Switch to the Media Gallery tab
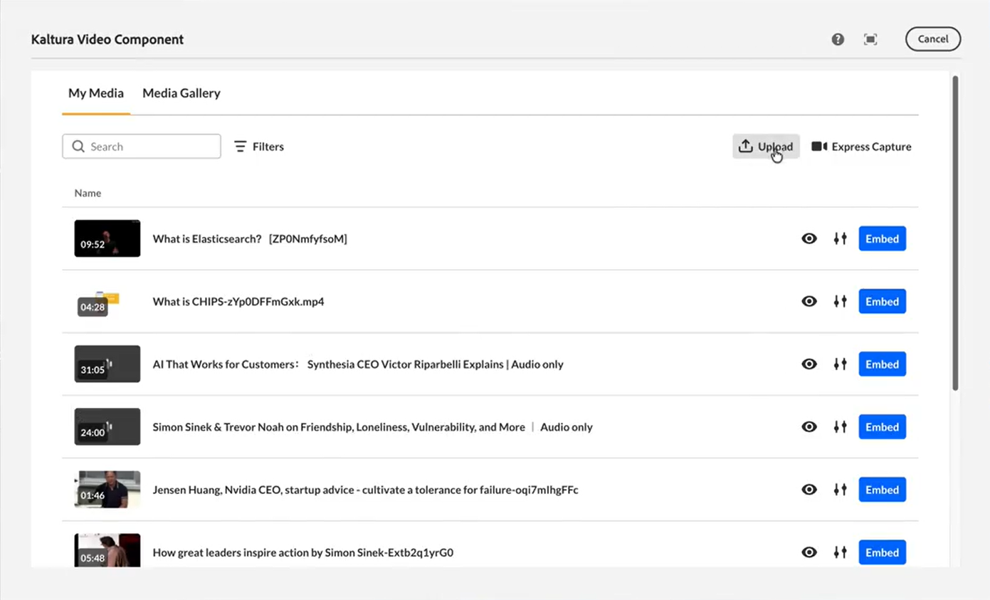 click(181, 93)
